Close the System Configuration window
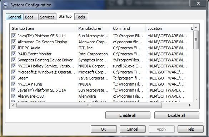 198,3
